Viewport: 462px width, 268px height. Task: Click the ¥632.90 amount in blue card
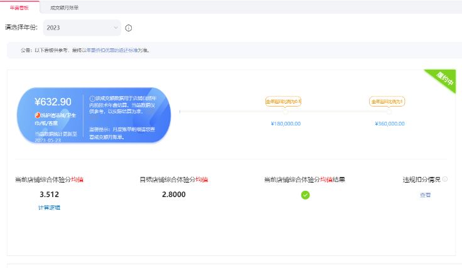pyautogui.click(x=53, y=102)
